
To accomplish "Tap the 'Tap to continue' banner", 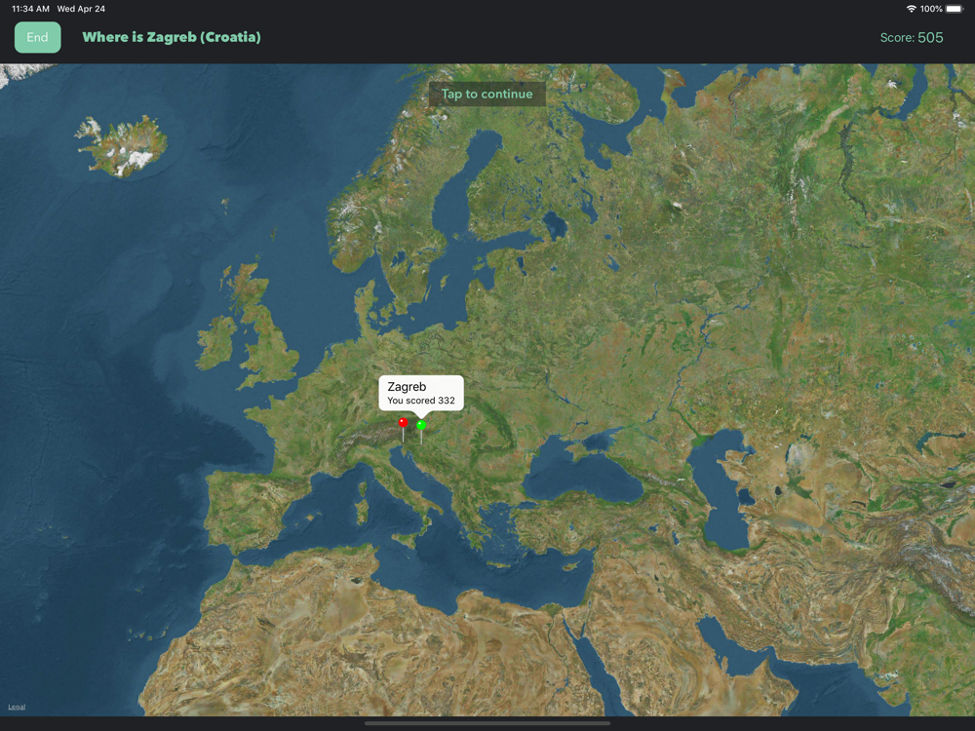I will (x=487, y=94).
